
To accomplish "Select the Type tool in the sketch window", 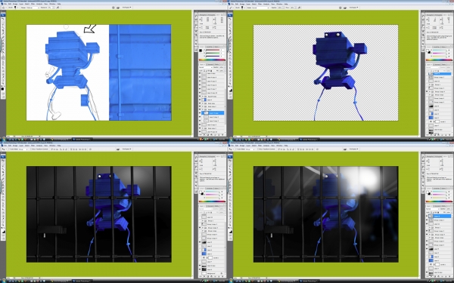I will tap(3, 64).
